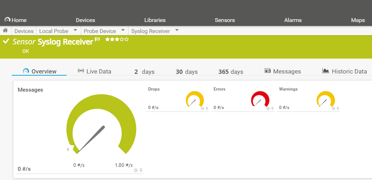Pin the Warnings channel gauge
Viewport: 372px width, 180px height.
click(338, 109)
